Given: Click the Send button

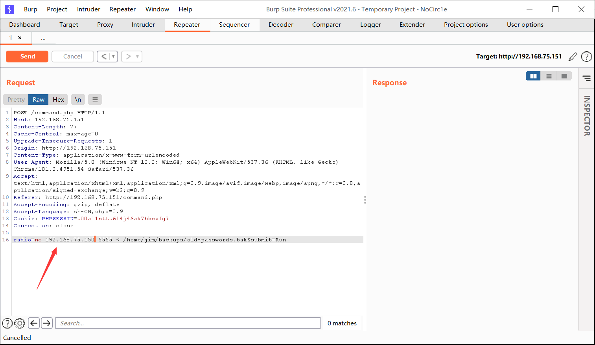Looking at the screenshot, I should pyautogui.click(x=27, y=57).
